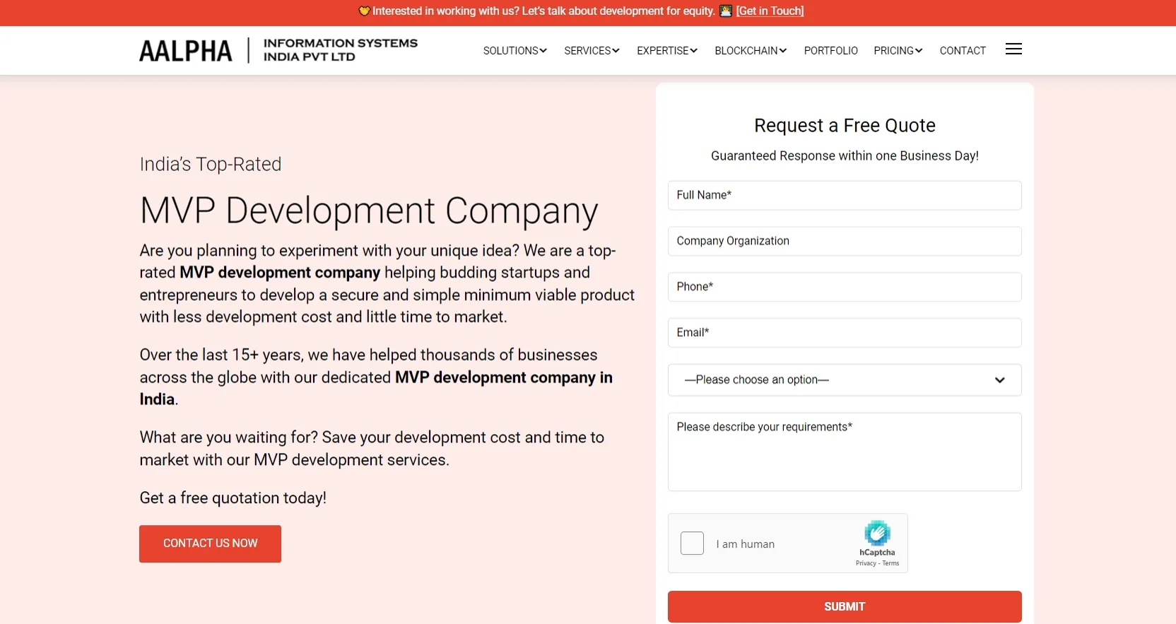This screenshot has width=1176, height=624.
Task: Go to the Contact page
Action: point(963,51)
